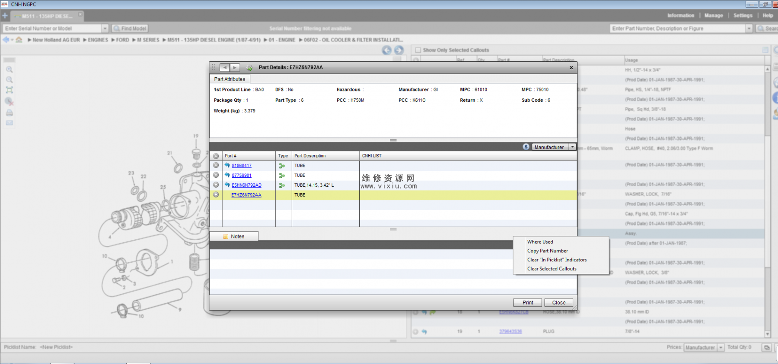Add a new tab with the plus icon

pos(5,16)
